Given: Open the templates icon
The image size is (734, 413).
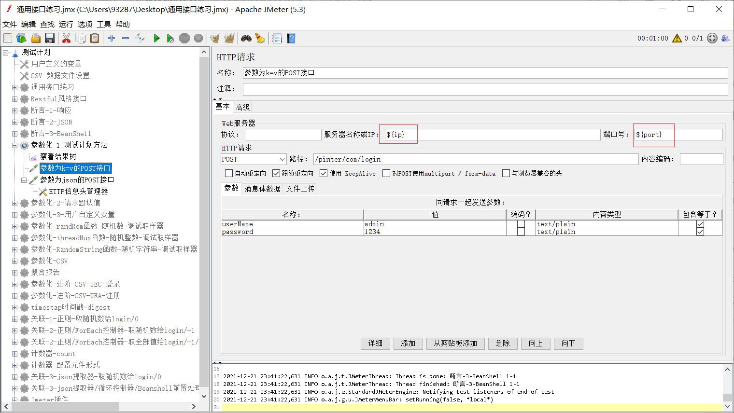Looking at the screenshot, I should click(x=21, y=38).
